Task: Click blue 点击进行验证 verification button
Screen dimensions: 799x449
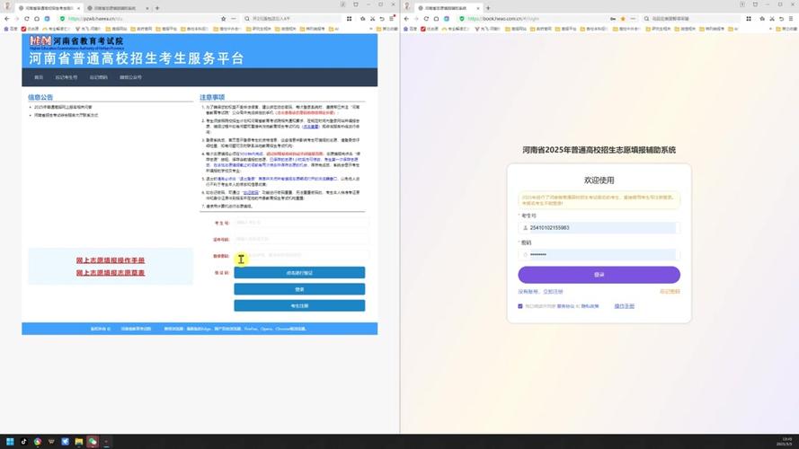Action: tap(299, 273)
